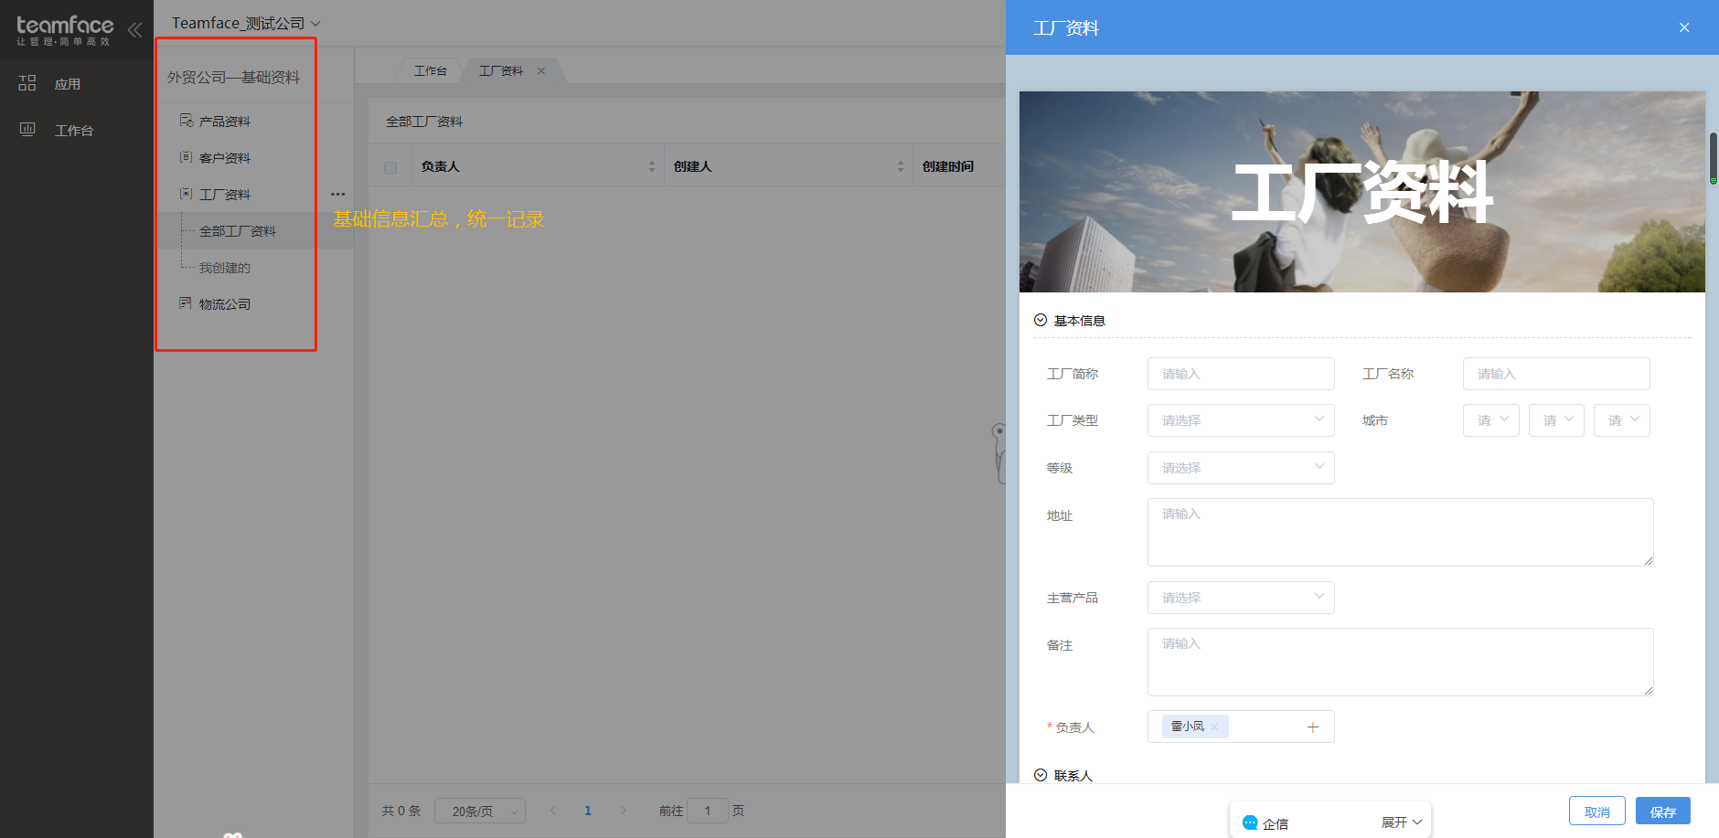
Task: Click page number 1 in pagination
Action: click(588, 811)
